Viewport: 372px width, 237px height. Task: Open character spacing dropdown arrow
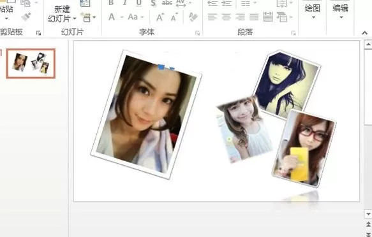(x=190, y=3)
